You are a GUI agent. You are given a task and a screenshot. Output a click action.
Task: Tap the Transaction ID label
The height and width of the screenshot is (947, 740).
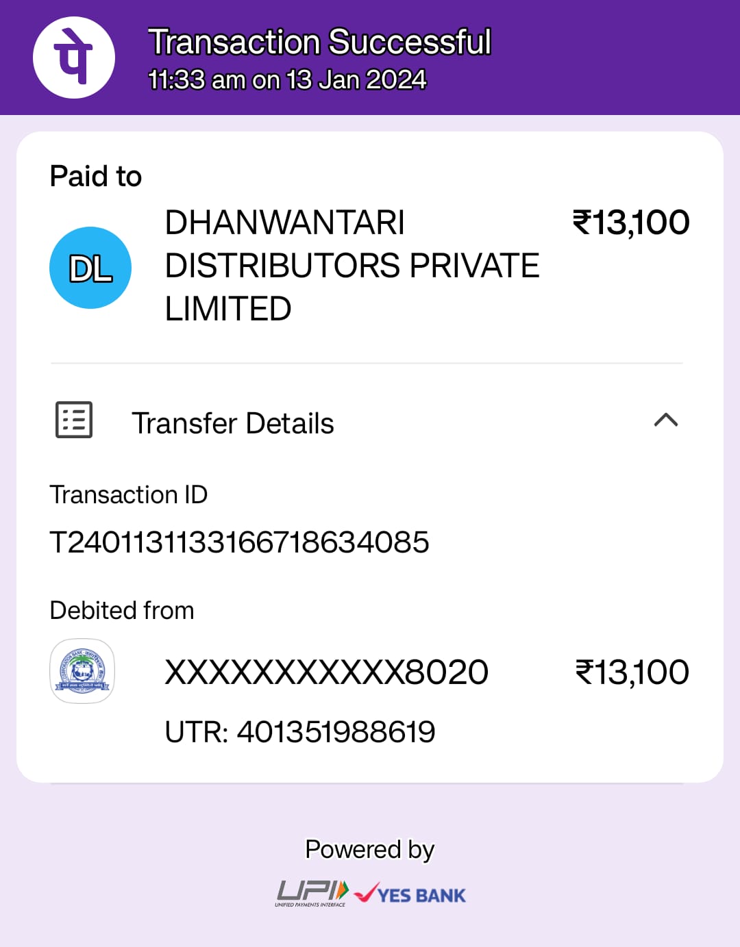pos(129,494)
